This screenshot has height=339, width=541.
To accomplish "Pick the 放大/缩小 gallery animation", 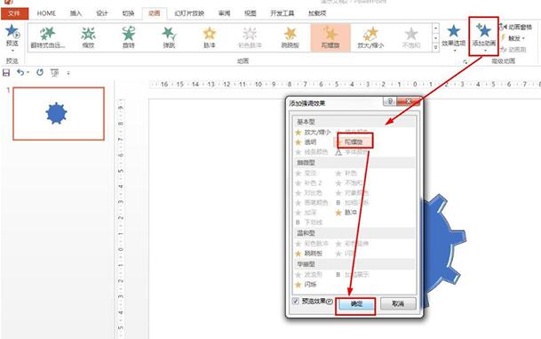I will [x=370, y=37].
